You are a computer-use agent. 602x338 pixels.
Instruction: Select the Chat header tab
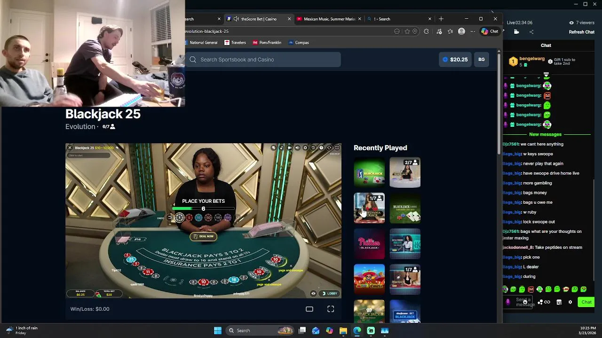click(x=546, y=45)
